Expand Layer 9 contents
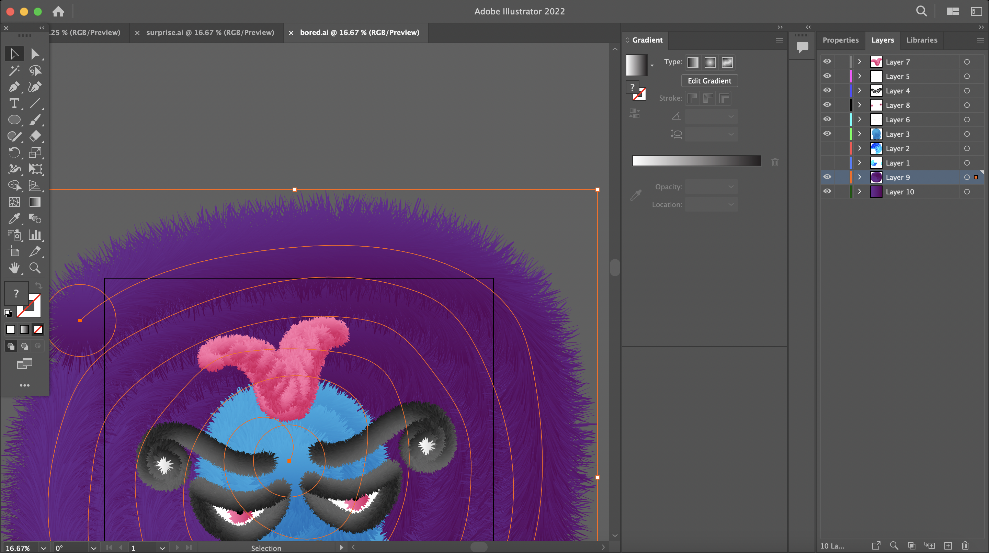This screenshot has height=553, width=989. (860, 177)
